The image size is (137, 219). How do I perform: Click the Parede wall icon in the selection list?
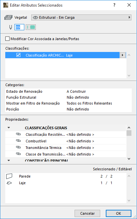(x=9, y=176)
